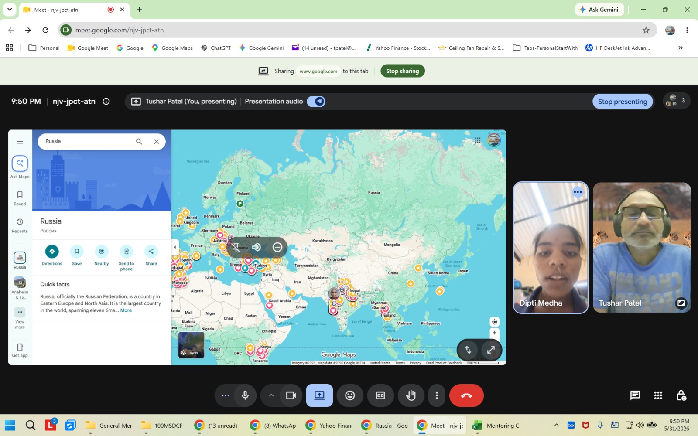Viewport: 698px width, 436px height.
Task: Open Ask Gemini in Chrome
Action: click(x=599, y=10)
